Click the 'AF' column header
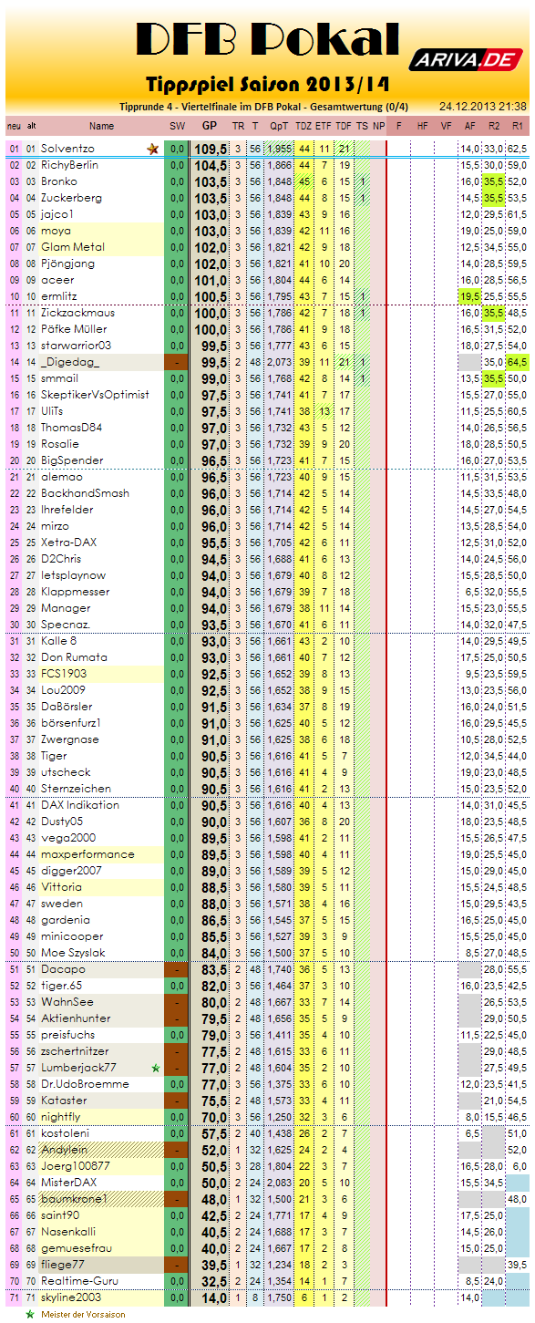 click(469, 126)
